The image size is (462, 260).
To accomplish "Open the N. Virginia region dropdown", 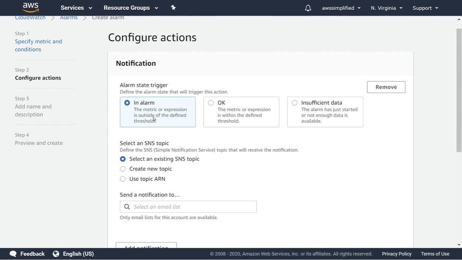I will tap(386, 8).
